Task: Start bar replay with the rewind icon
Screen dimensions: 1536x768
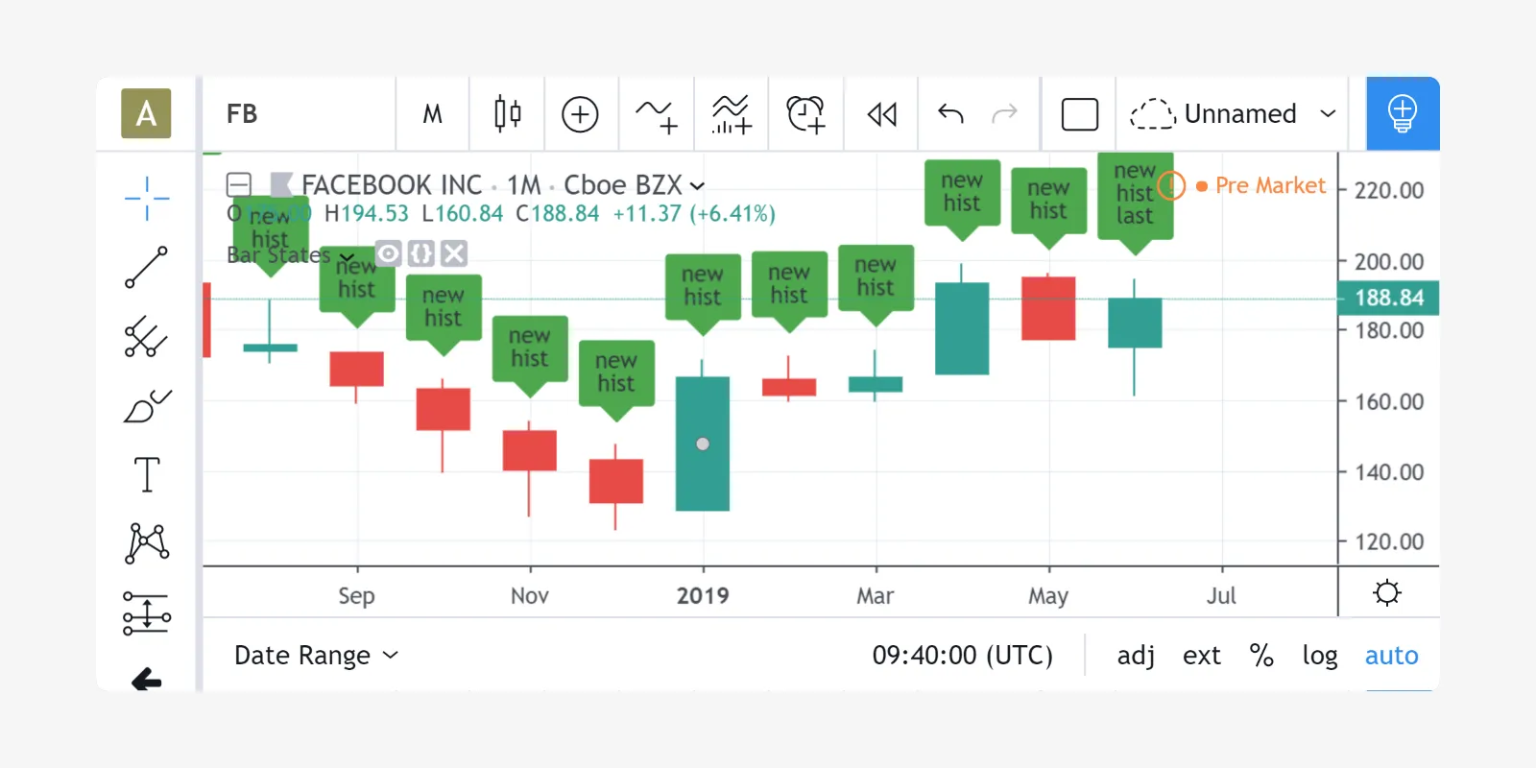Action: click(x=881, y=114)
